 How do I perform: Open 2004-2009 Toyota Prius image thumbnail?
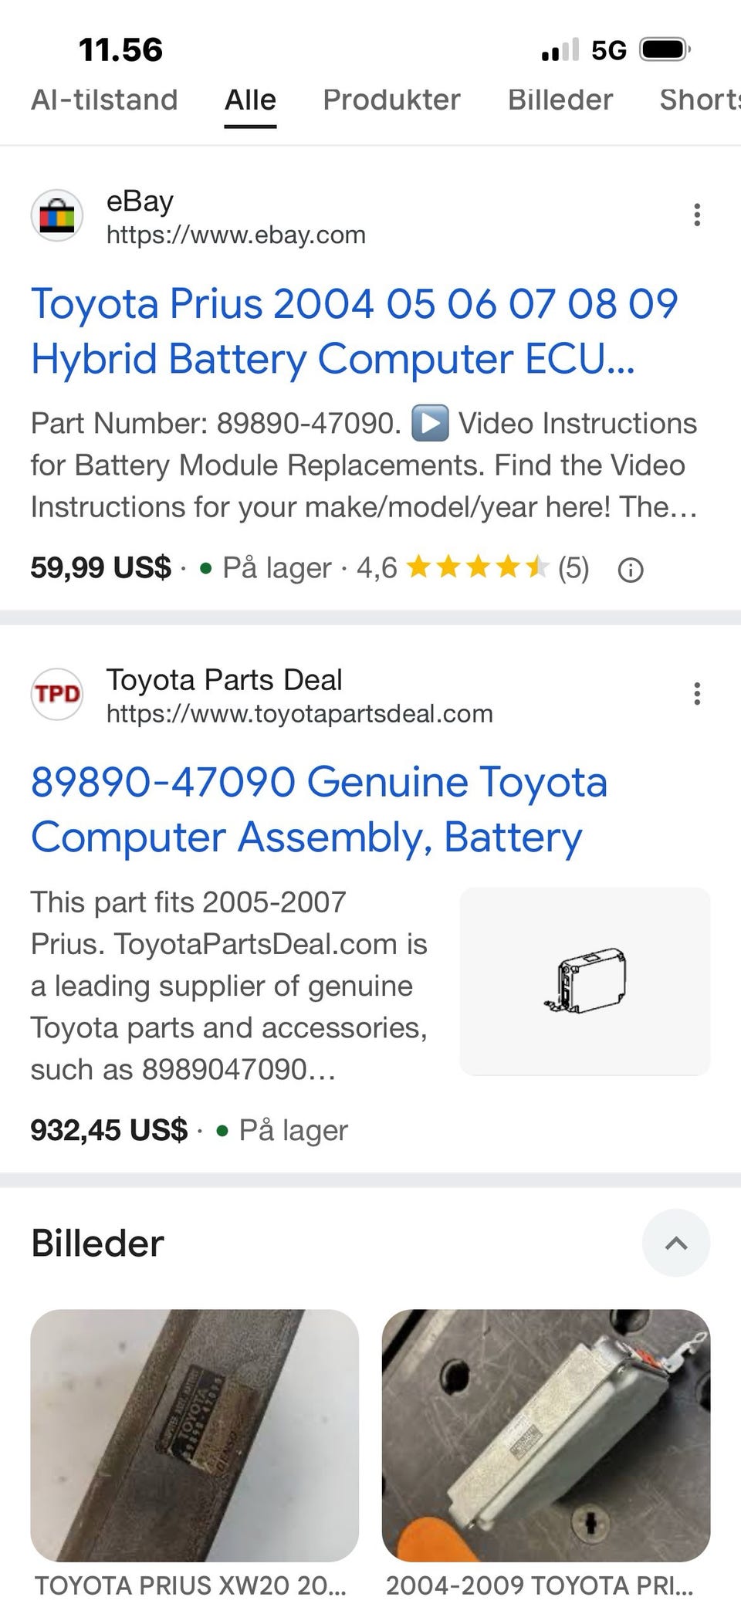pyautogui.click(x=546, y=1435)
